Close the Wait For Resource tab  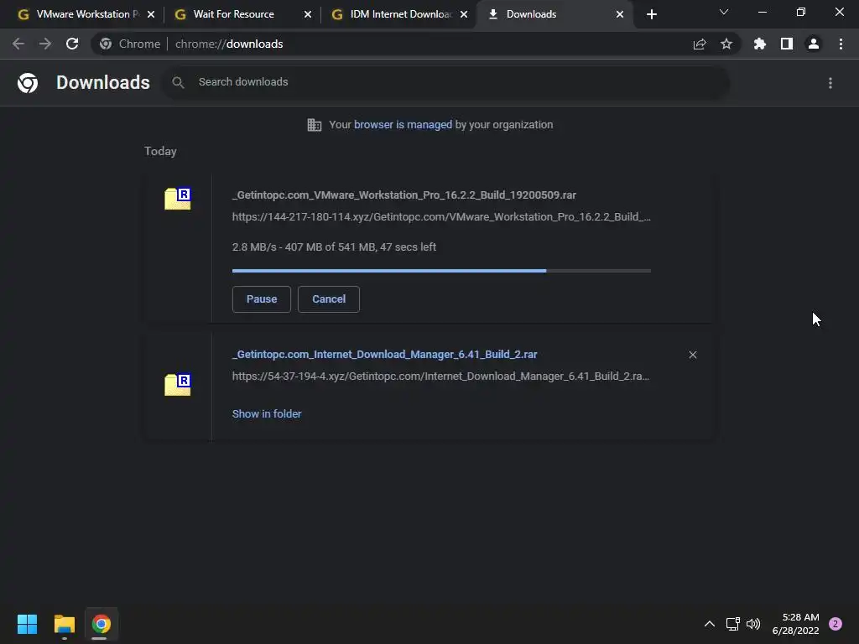tap(308, 14)
